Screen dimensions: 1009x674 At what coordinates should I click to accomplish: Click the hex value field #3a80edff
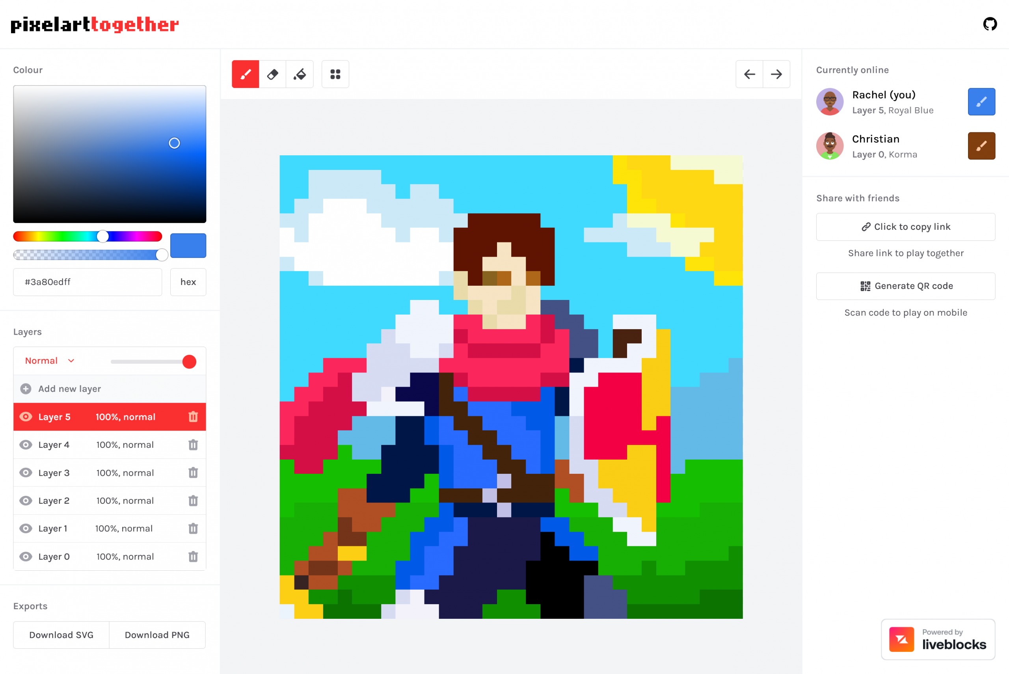coord(87,282)
